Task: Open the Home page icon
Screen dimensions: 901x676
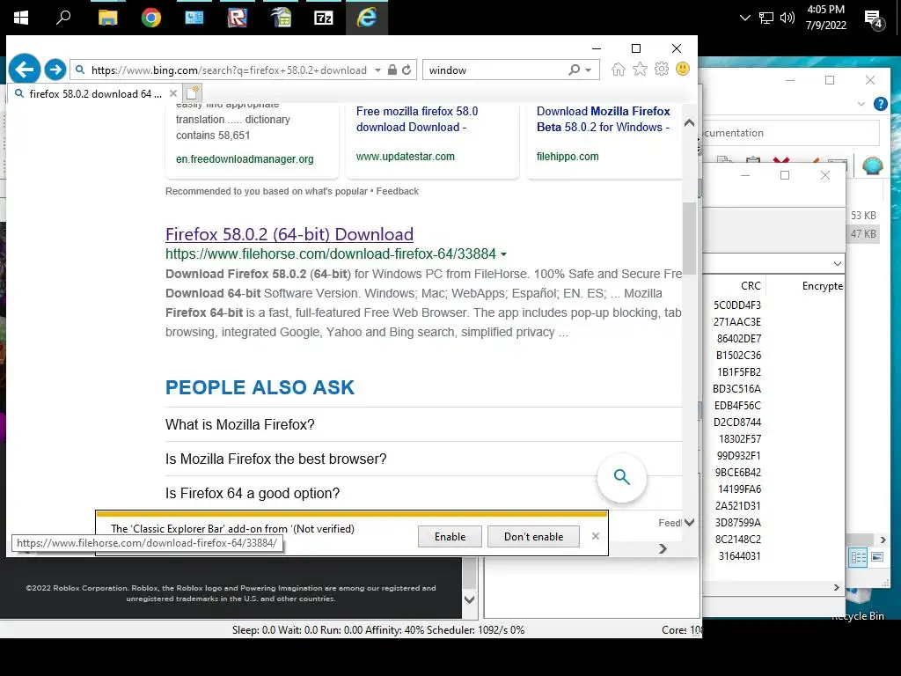Action: click(619, 70)
